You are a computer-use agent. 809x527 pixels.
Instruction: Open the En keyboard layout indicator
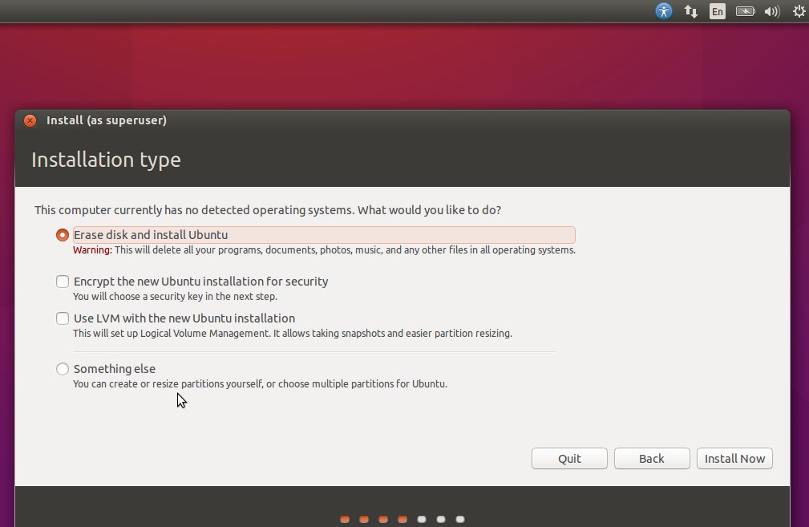(717, 11)
